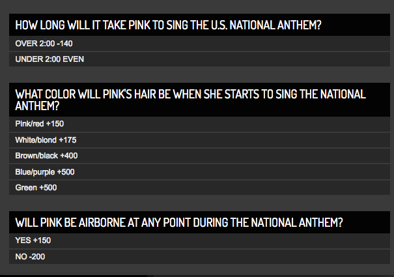Viewport: 394px width, 277px height.
Task: Click the Pink's hair color question header
Action: [x=199, y=100]
